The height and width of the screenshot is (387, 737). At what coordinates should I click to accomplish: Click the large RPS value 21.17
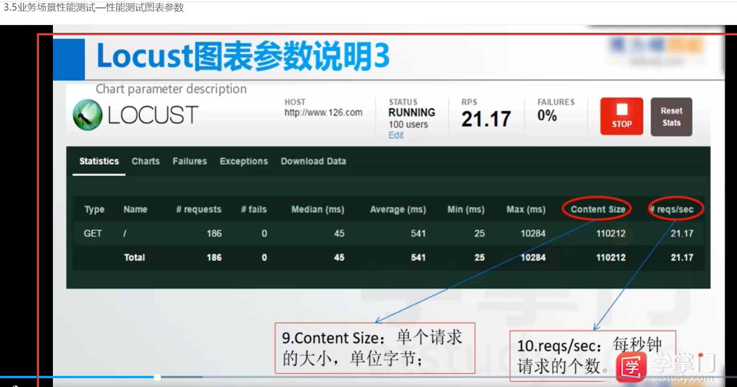pyautogui.click(x=486, y=119)
